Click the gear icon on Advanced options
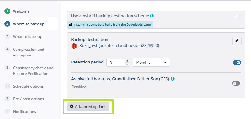Image resolution: width=251 pixels, height=119 pixels. pyautogui.click(x=72, y=106)
